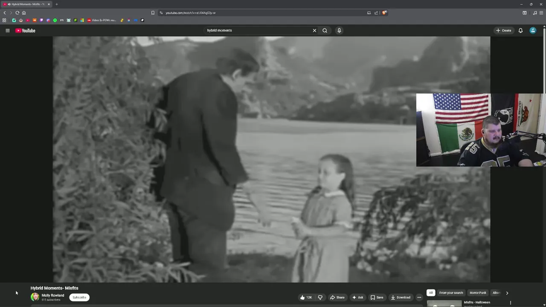Image resolution: width=546 pixels, height=307 pixels.
Task: Bookmark this page via address bar icon
Action: point(153,13)
